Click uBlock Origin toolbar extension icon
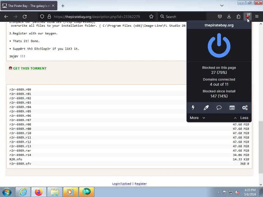263x197 pixels. 247,16
